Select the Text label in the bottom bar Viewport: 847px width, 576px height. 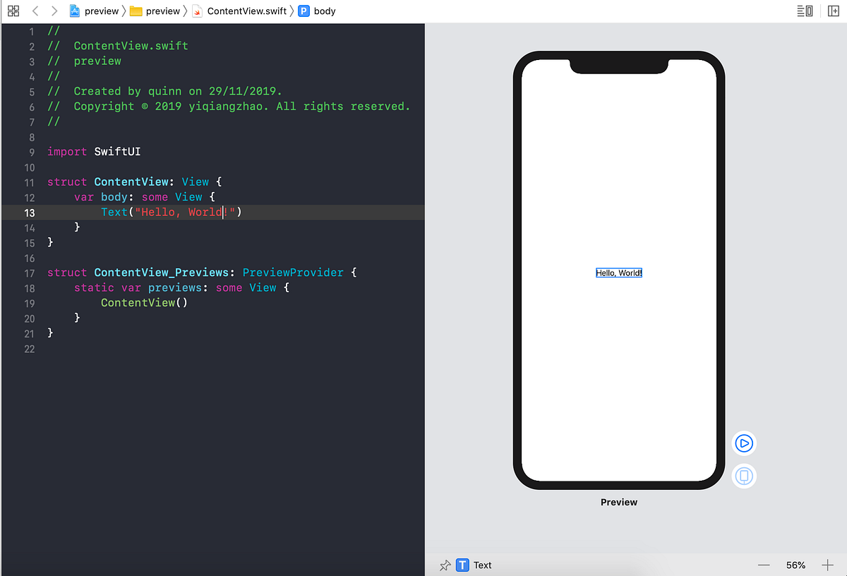[483, 565]
